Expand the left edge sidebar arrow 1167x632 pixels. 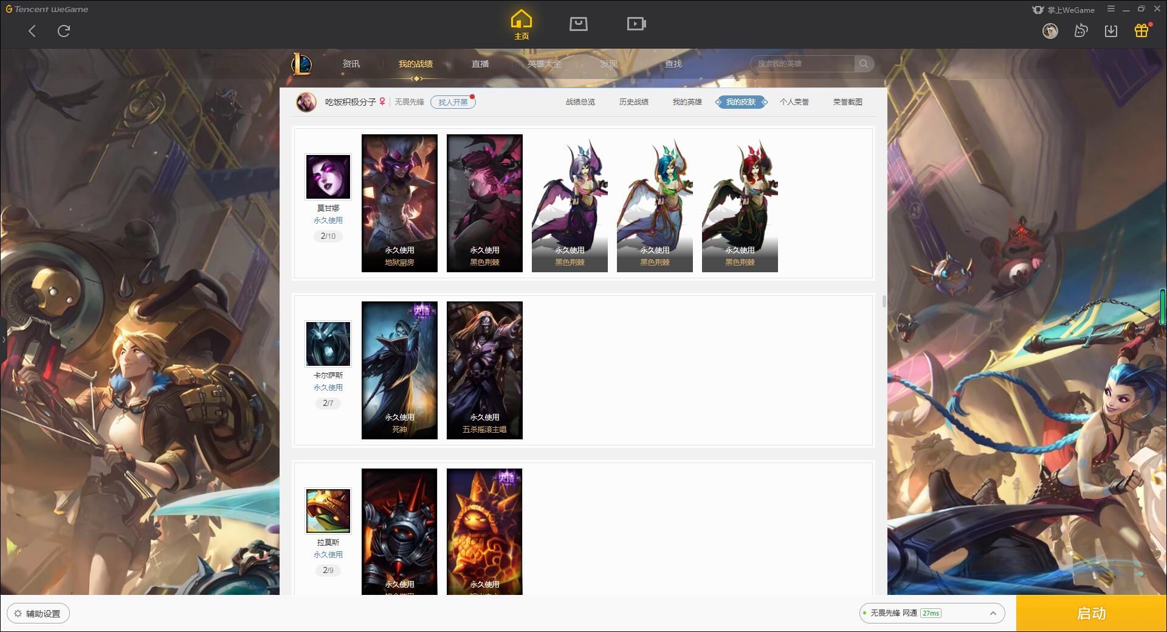click(x=3, y=339)
